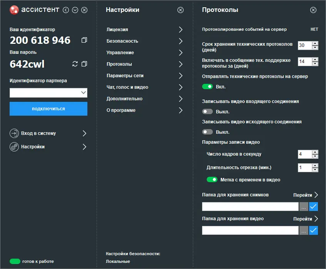Browse for the snapshots storage folder
This screenshot has width=326, height=269.
[304, 207]
